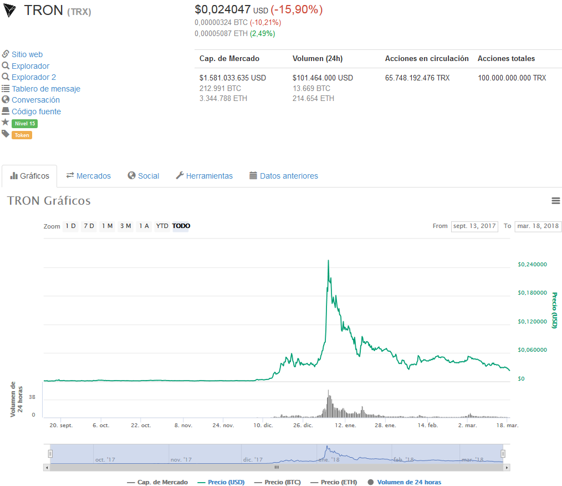Image resolution: width=562 pixels, height=486 pixels.
Task: Click the $0,024047 price text
Action: pos(222,9)
